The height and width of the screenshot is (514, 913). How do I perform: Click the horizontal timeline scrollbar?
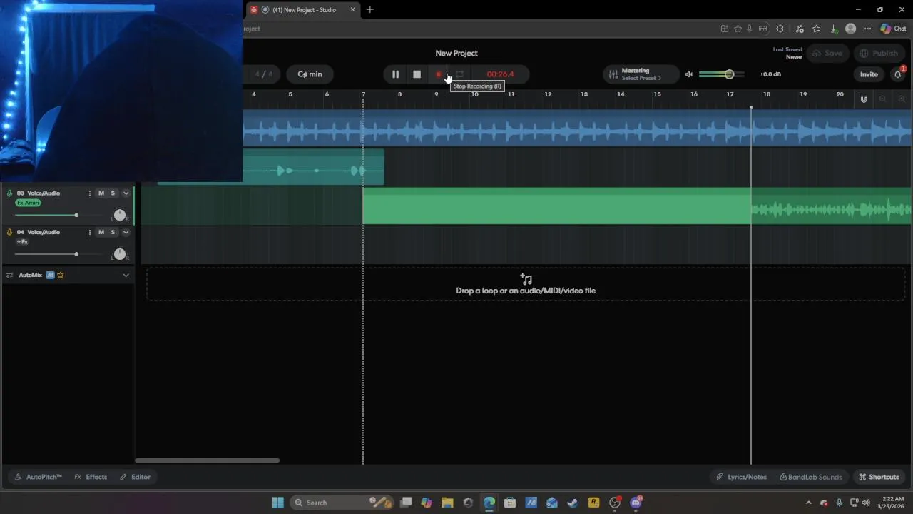point(207,460)
